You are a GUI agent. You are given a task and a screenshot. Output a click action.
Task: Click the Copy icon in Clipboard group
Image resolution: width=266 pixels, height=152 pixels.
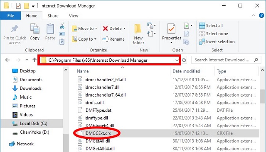tap(34, 29)
